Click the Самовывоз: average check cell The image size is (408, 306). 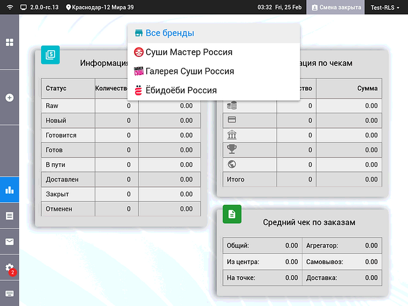click(342, 262)
